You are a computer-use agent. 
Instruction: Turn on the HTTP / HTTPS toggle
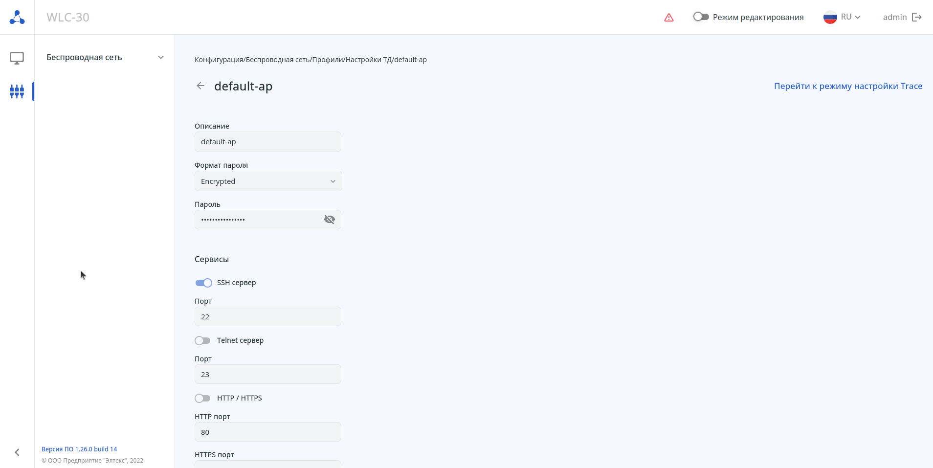click(x=202, y=398)
